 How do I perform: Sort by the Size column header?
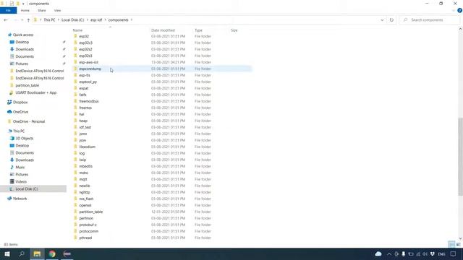pos(234,30)
